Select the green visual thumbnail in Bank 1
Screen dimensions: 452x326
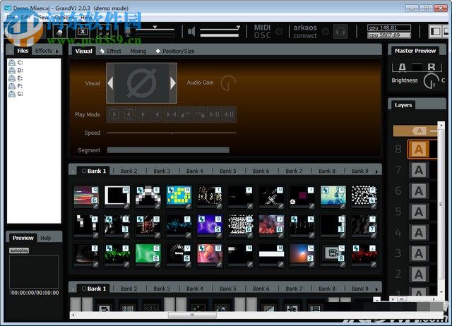coord(145,253)
